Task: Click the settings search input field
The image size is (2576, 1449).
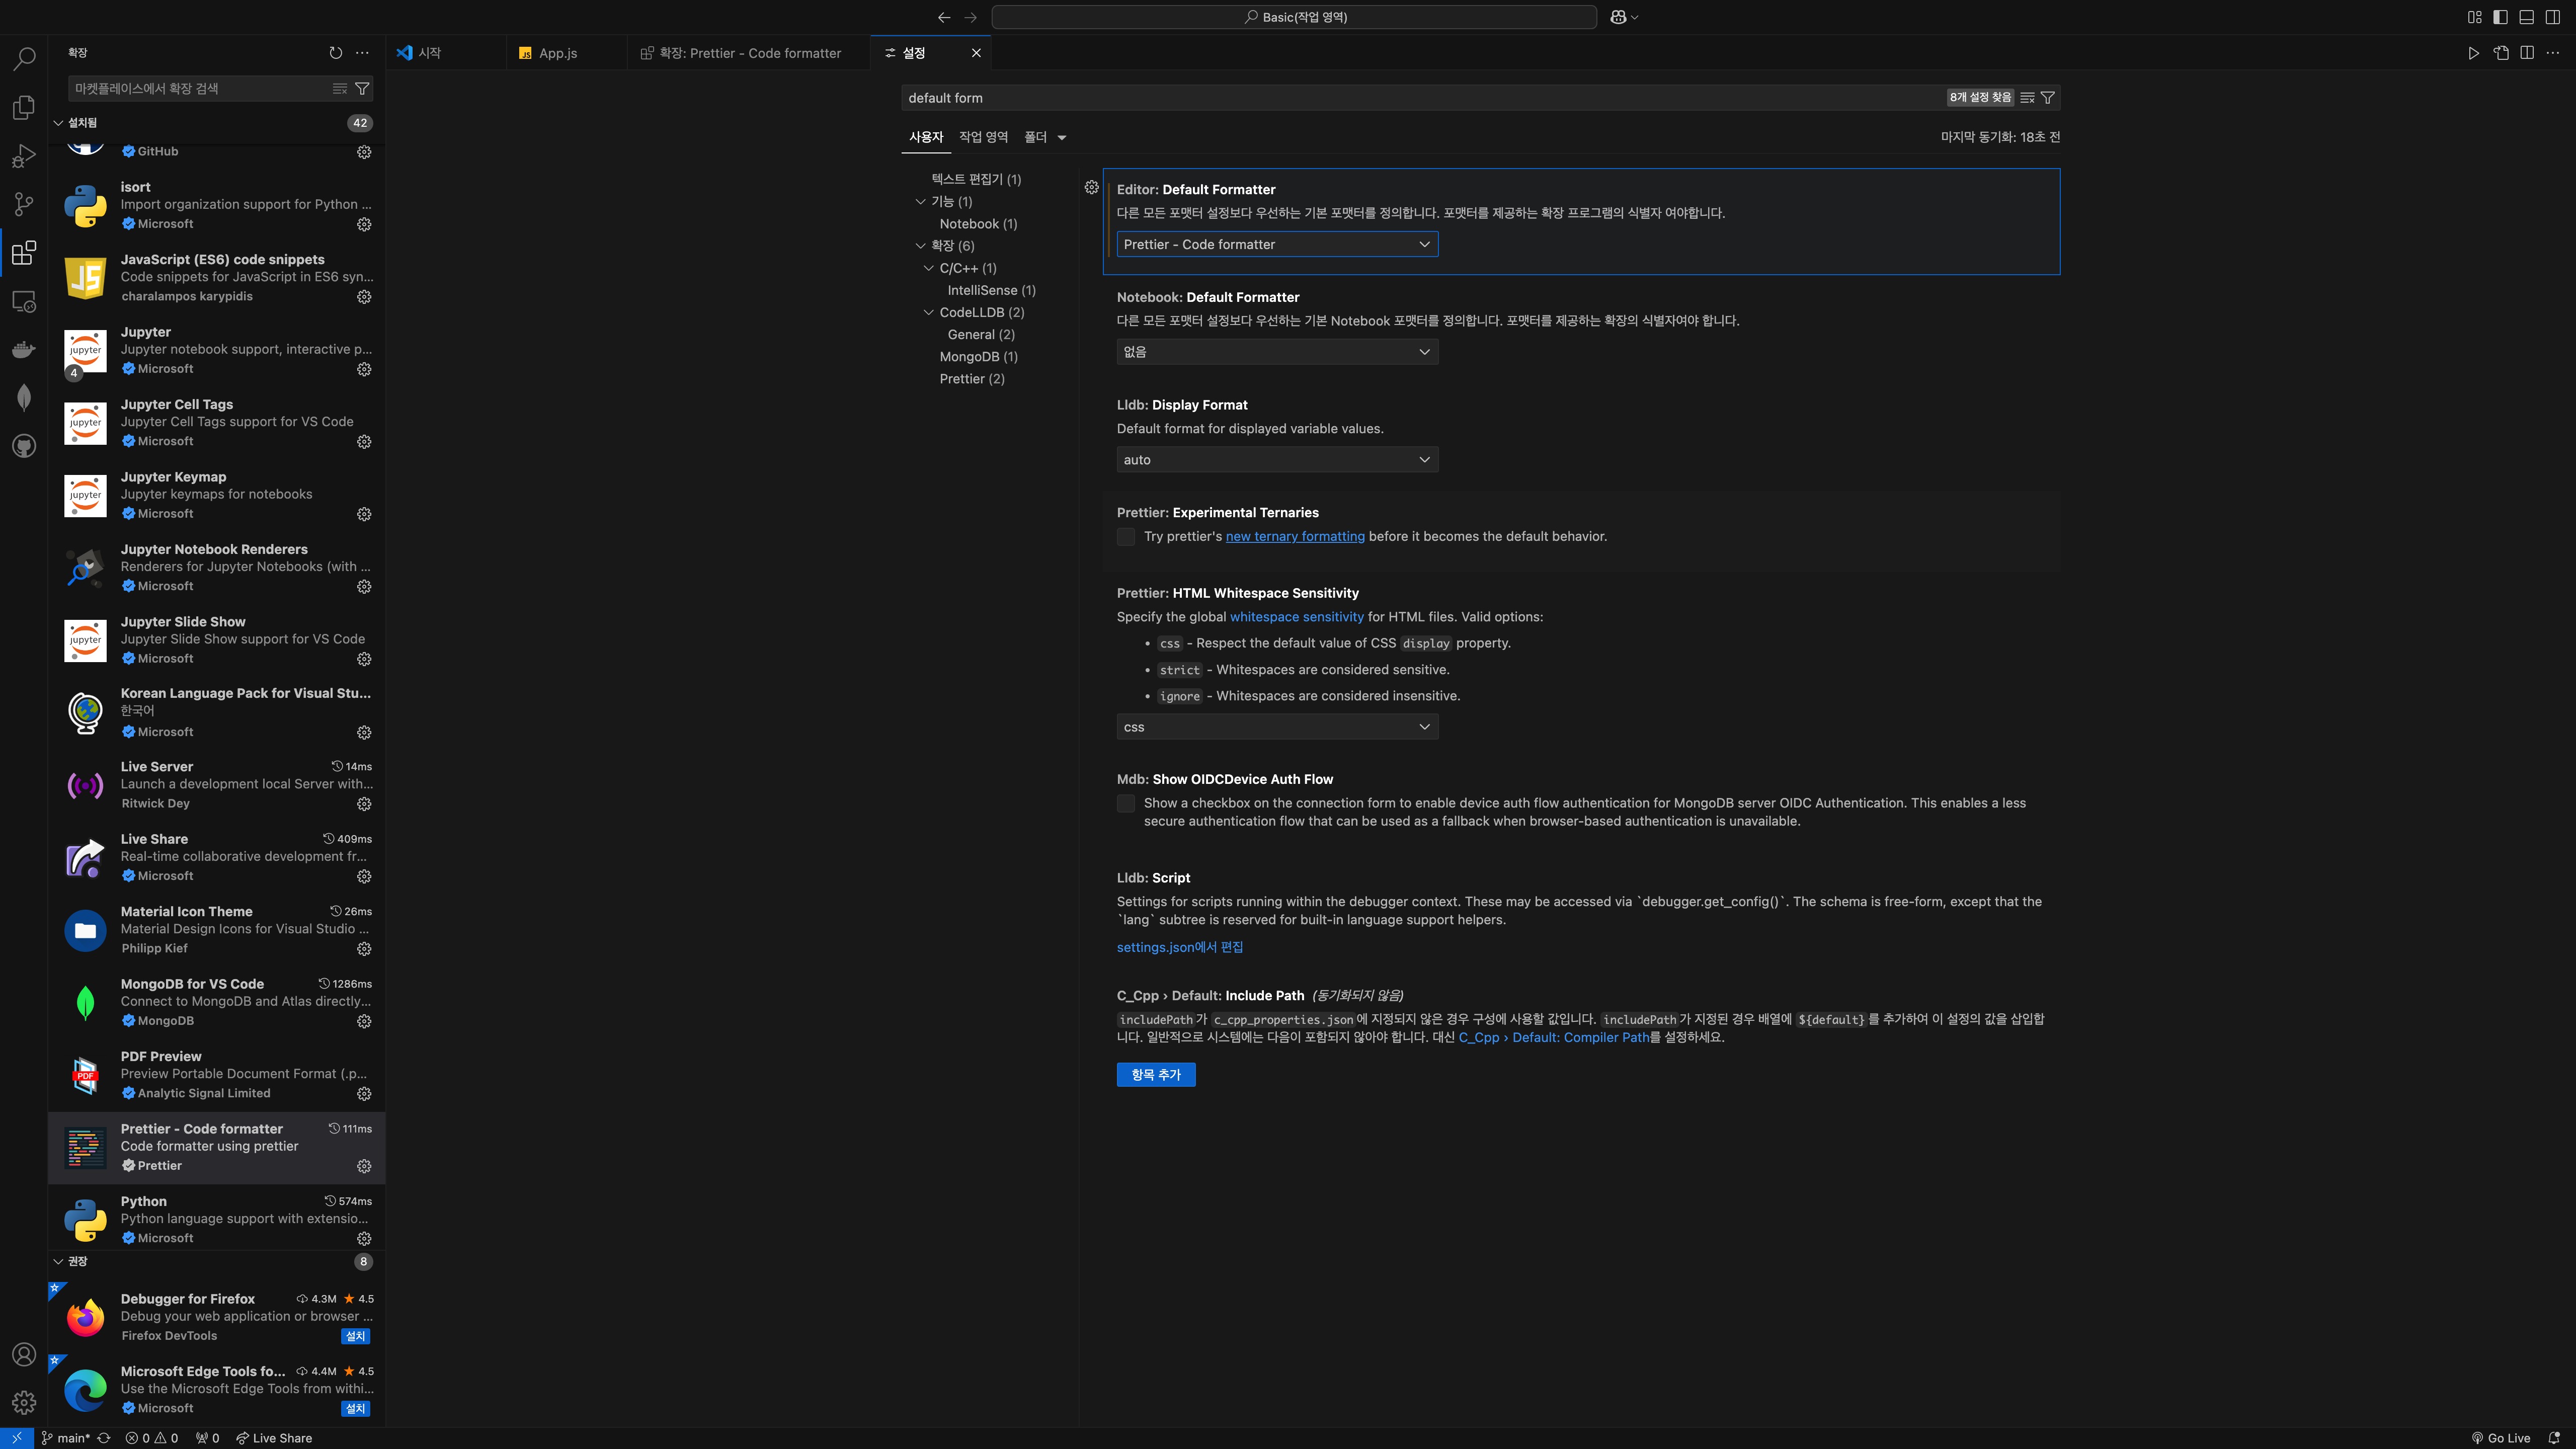Action: tap(1400, 98)
